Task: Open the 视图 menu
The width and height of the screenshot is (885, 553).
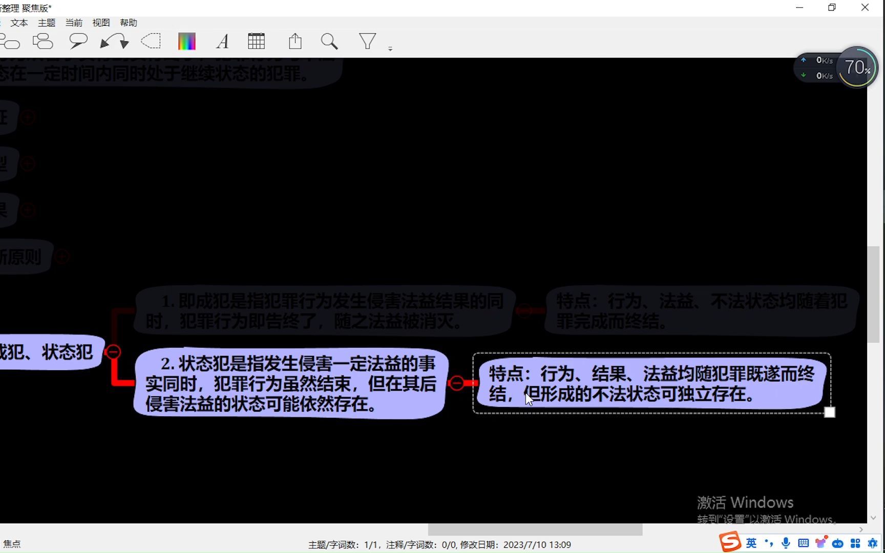Action: pos(101,23)
